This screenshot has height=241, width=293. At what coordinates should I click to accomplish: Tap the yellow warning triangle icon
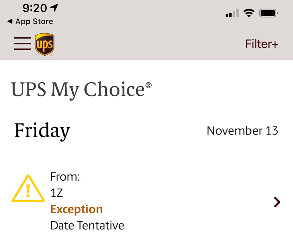(x=28, y=189)
